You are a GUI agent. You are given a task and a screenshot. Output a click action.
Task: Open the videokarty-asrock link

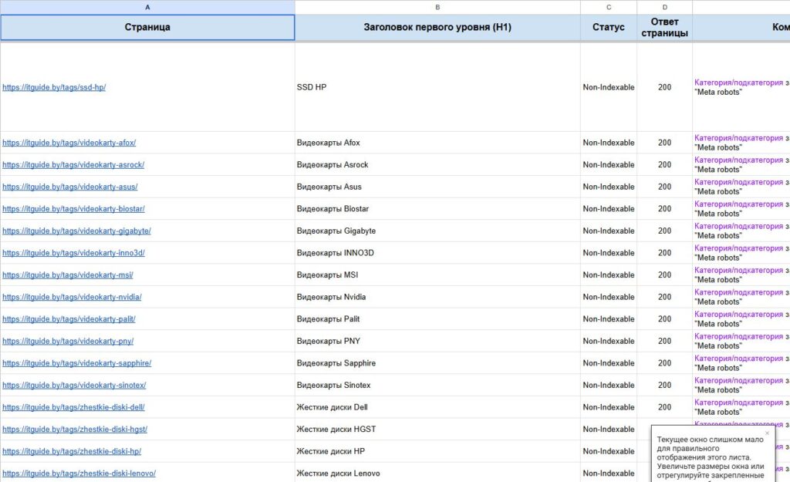tap(73, 165)
